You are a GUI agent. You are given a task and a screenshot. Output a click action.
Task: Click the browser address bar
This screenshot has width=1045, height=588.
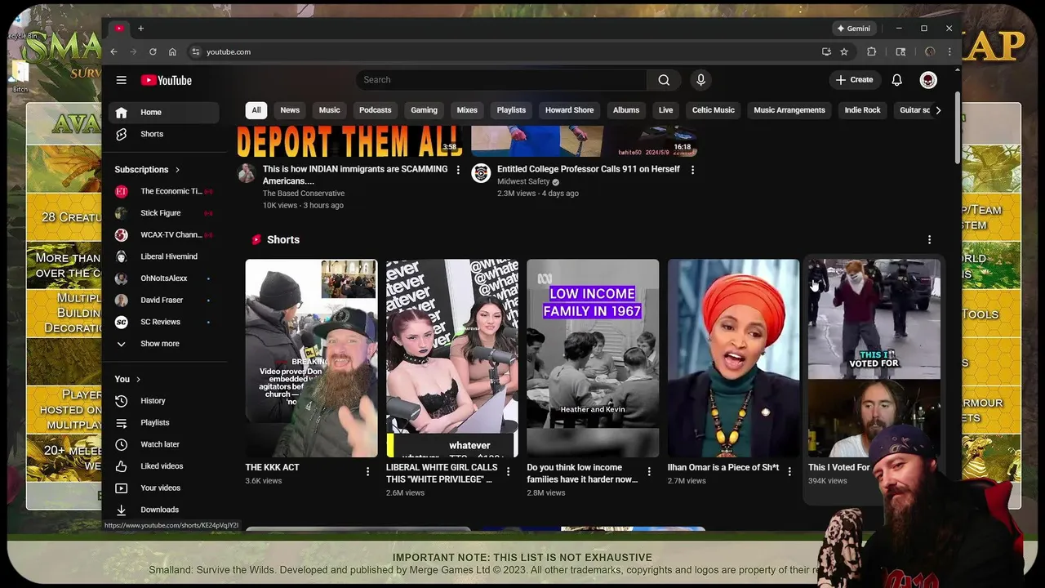click(502, 51)
